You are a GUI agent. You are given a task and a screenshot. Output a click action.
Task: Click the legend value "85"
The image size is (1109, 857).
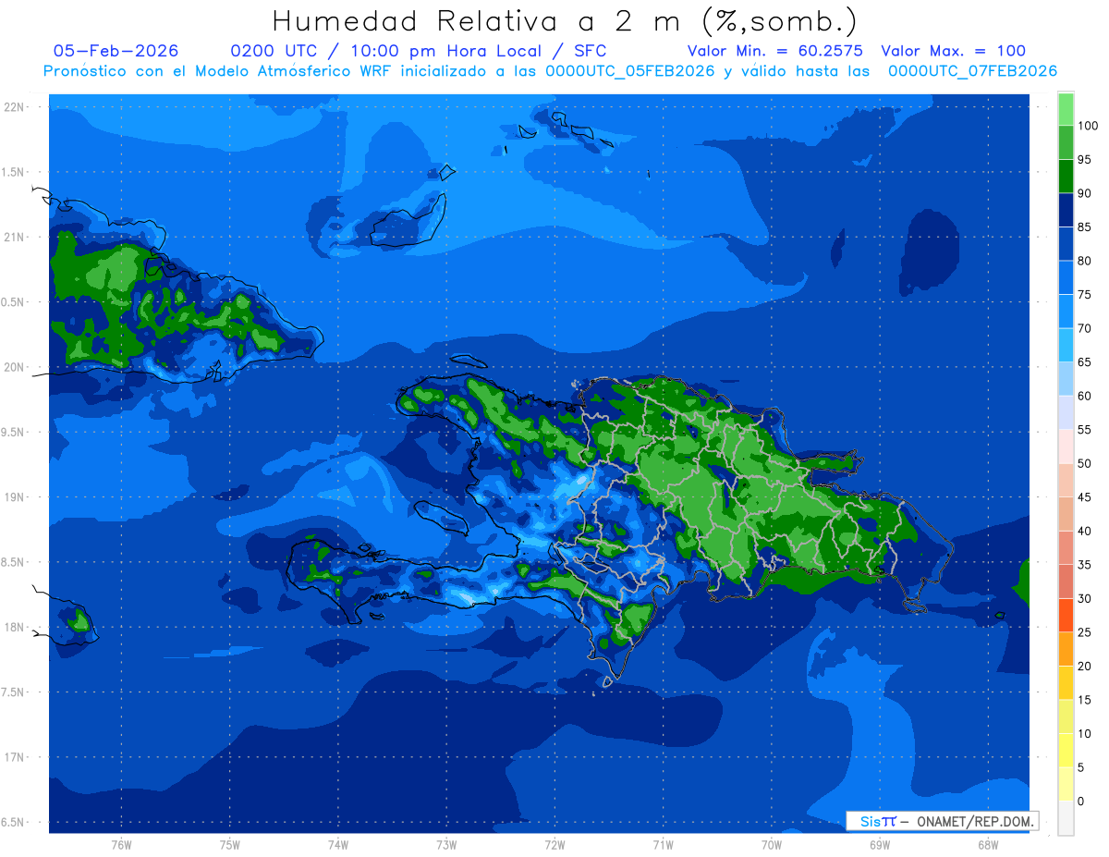[x=1084, y=226]
